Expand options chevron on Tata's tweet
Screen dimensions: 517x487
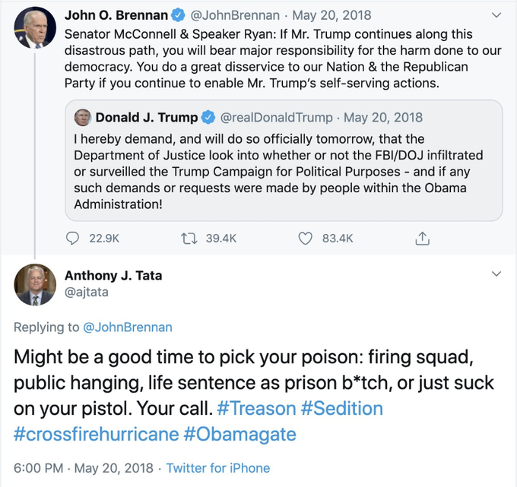click(497, 273)
